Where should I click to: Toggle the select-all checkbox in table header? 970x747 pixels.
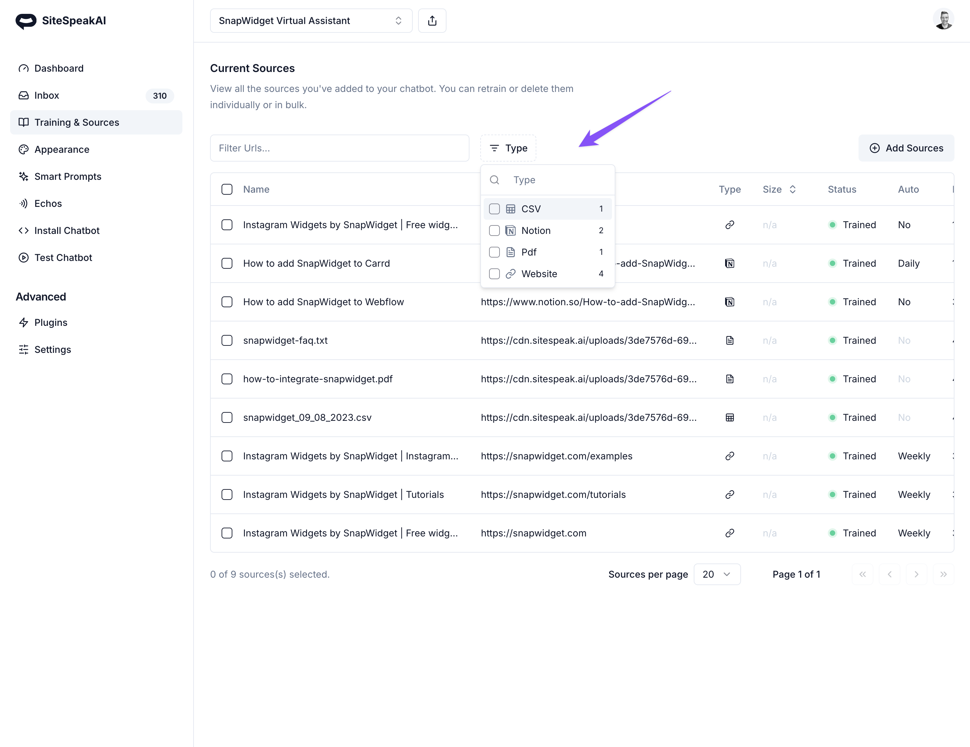pyautogui.click(x=227, y=189)
